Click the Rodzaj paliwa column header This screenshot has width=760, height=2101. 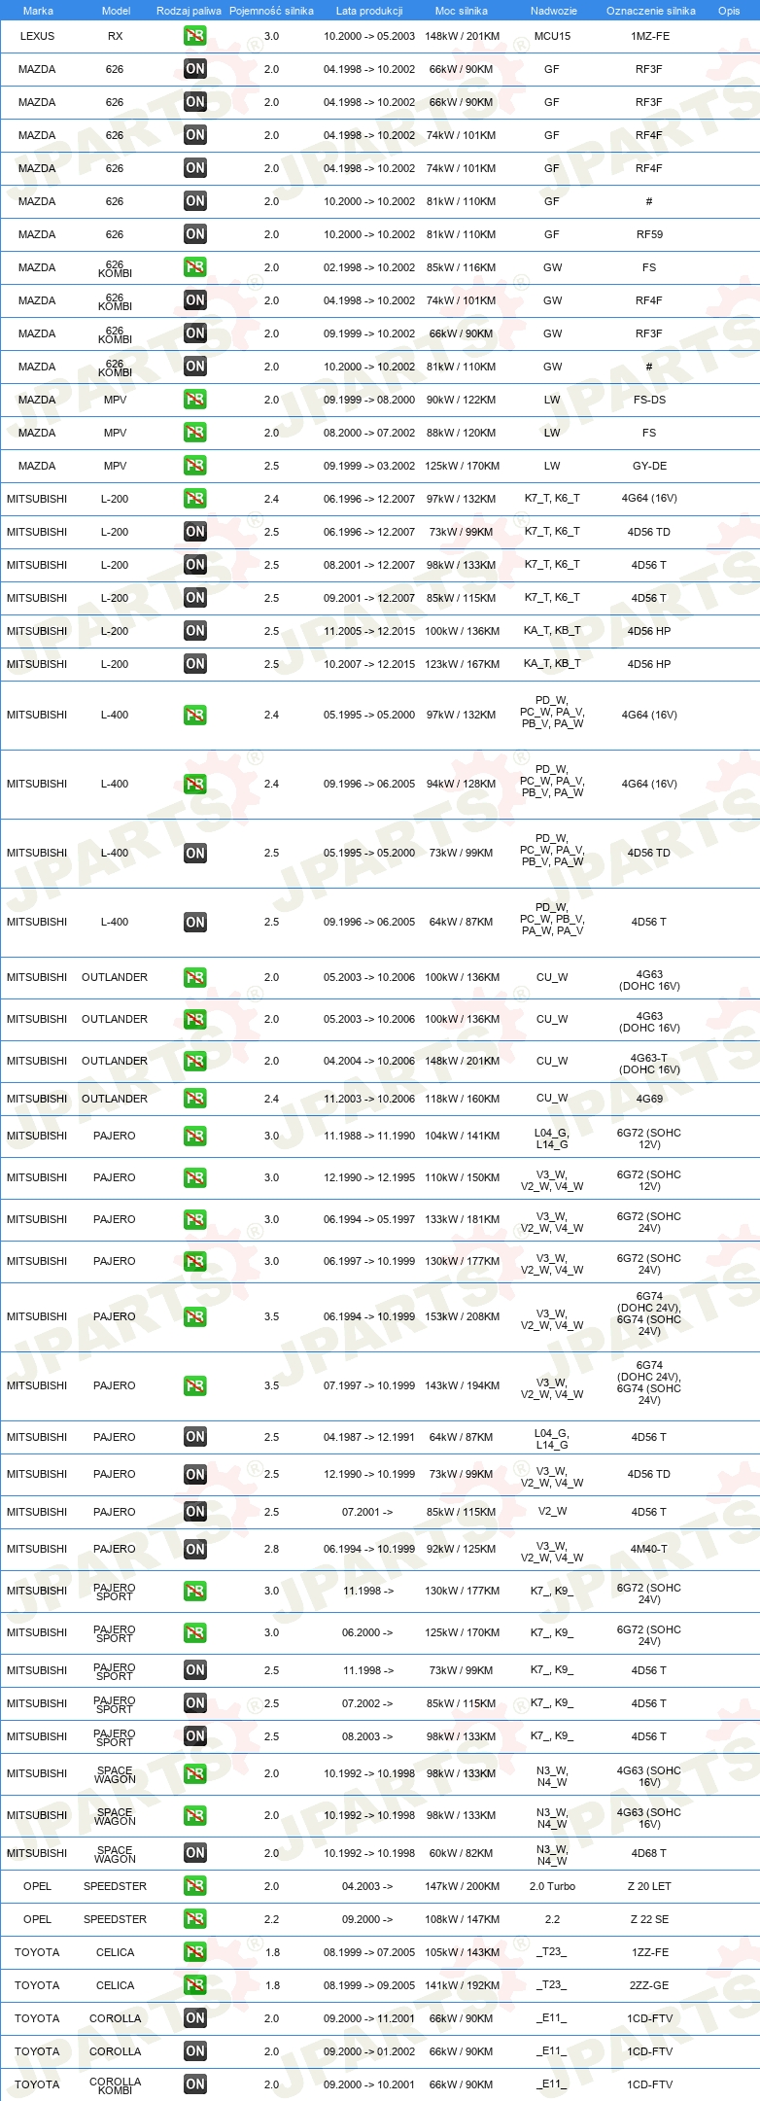pos(189,11)
